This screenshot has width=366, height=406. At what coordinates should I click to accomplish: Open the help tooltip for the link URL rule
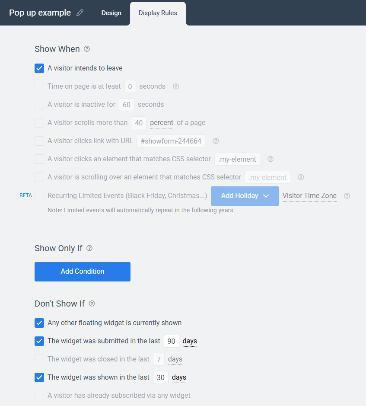216,141
